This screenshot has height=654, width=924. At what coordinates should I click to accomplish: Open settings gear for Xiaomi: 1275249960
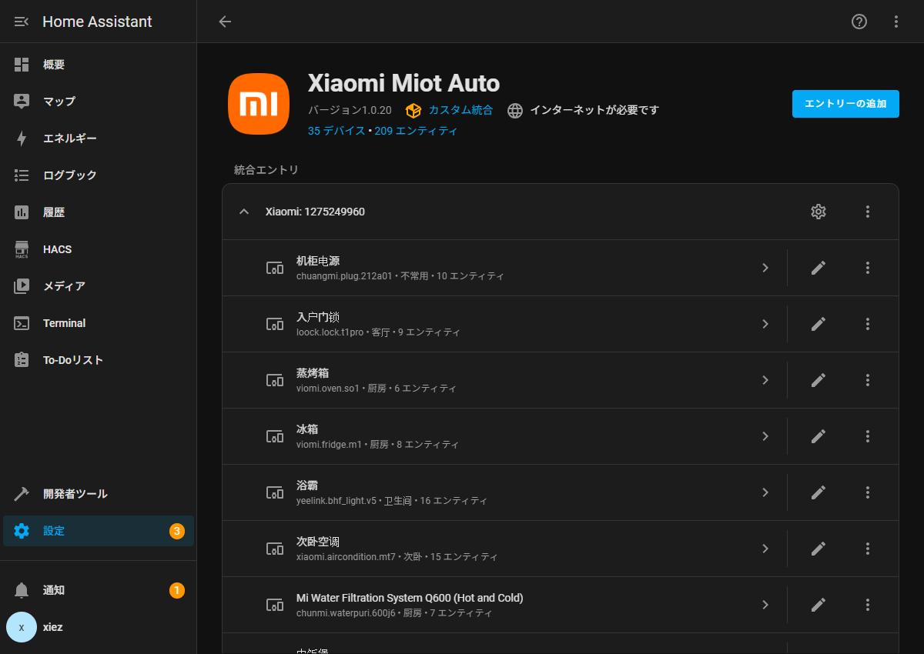[819, 212]
